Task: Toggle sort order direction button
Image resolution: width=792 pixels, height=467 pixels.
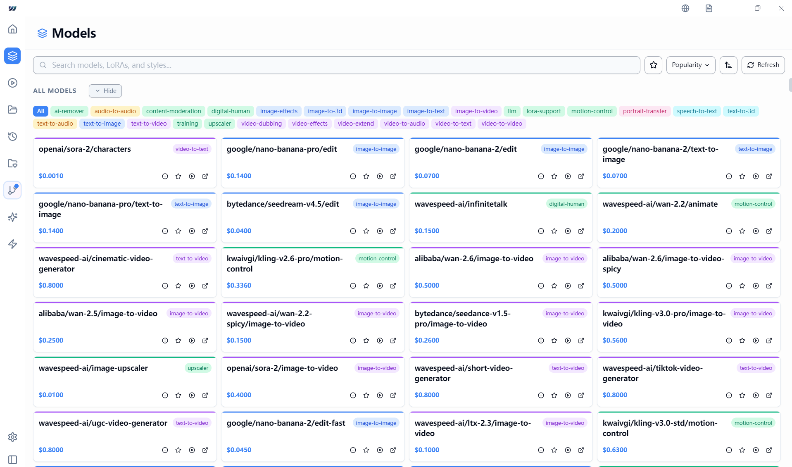Action: tap(728, 65)
